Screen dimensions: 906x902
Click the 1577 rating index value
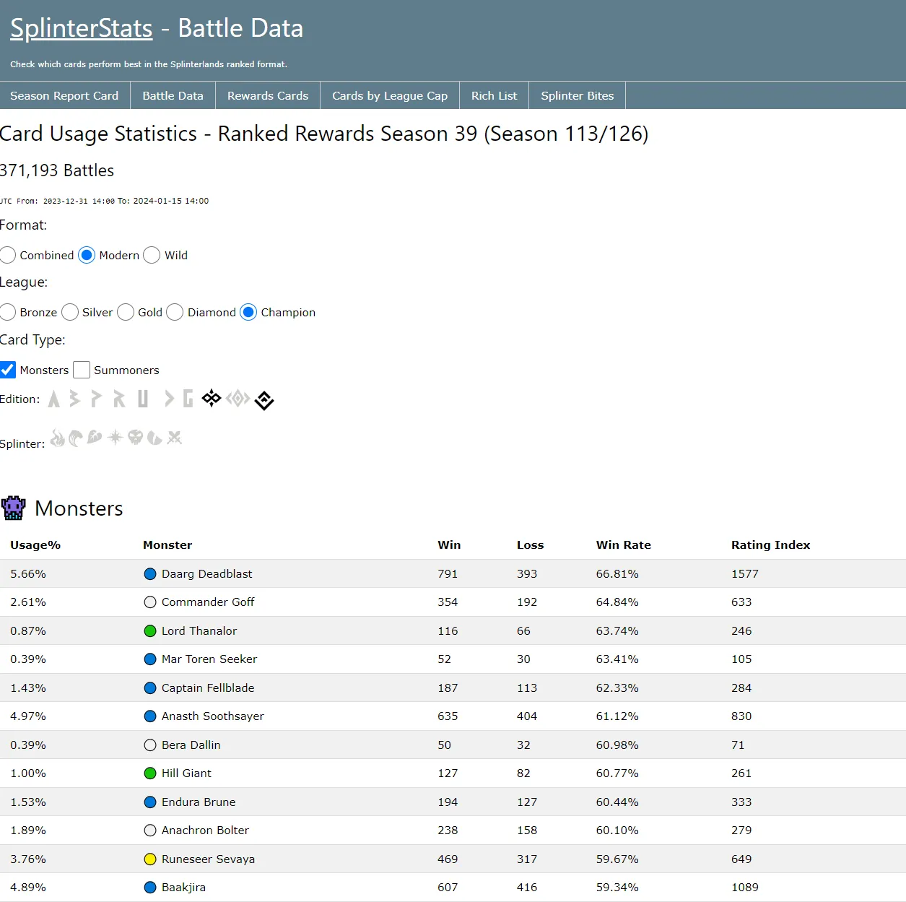(745, 574)
